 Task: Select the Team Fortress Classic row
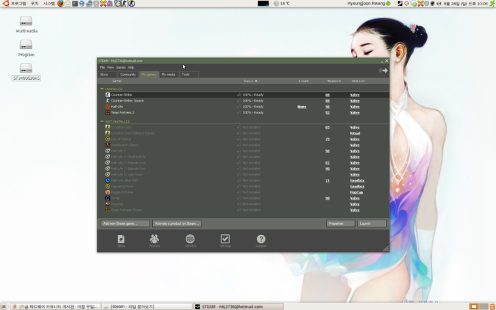click(244, 210)
